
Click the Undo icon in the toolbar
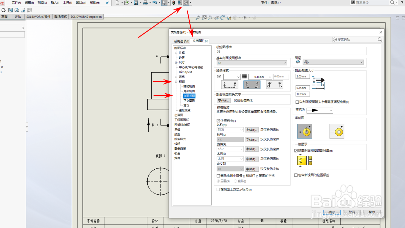pyautogui.click(x=155, y=3)
